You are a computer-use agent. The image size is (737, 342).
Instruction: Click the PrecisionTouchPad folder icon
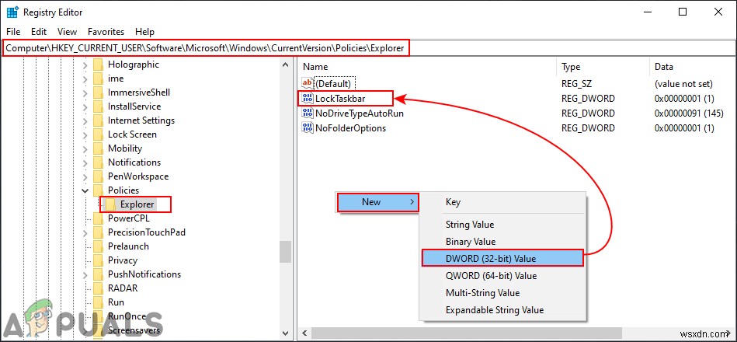(98, 232)
